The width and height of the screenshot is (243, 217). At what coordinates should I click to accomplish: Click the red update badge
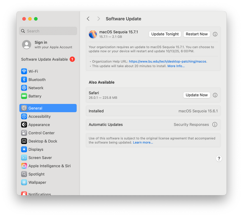point(72,59)
